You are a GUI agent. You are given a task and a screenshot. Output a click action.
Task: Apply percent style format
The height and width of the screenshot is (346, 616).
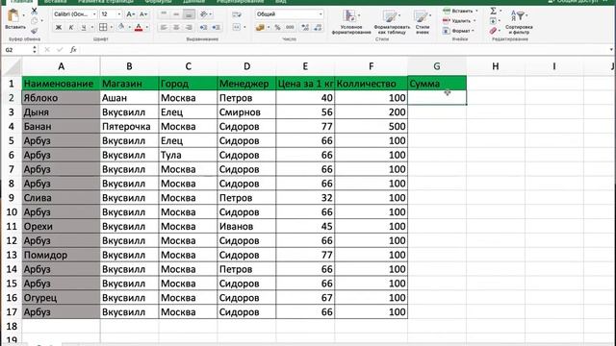[x=277, y=27]
